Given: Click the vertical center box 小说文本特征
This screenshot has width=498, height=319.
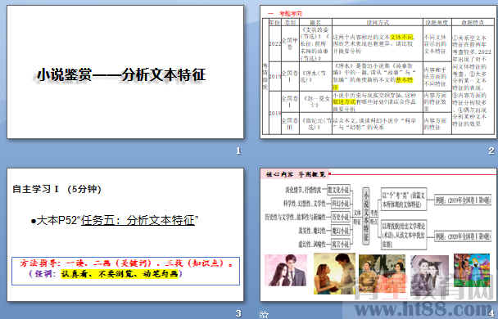Looking at the screenshot, I should [366, 216].
